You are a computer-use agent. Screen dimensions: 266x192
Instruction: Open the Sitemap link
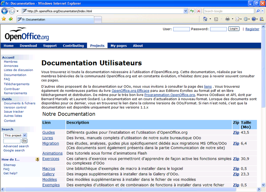tap(9, 165)
